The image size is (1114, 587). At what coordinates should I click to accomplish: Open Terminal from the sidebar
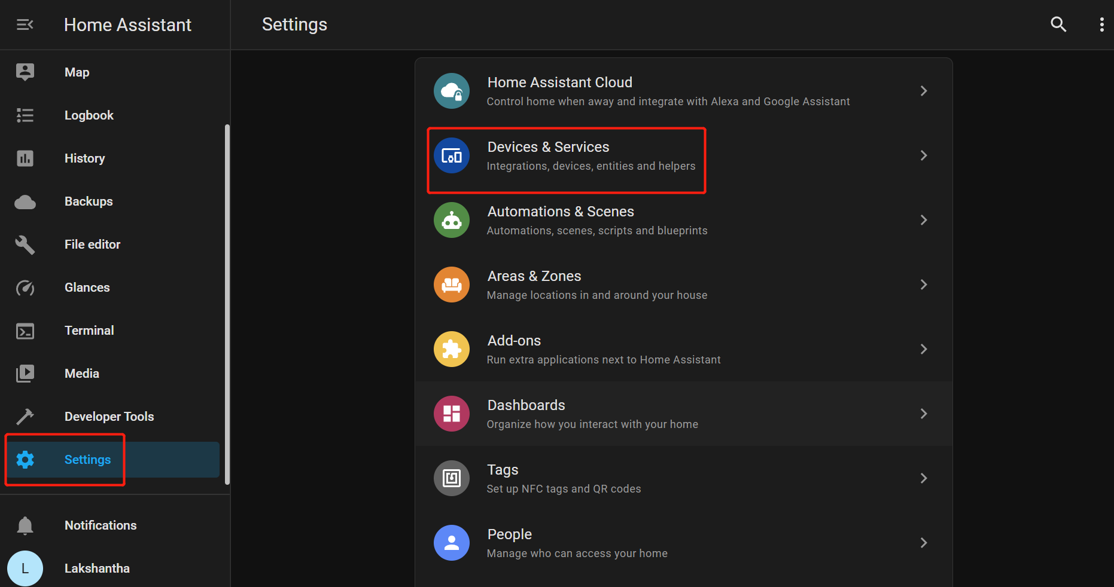coord(89,331)
